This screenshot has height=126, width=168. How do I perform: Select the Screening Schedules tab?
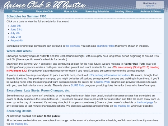point(97,12)
